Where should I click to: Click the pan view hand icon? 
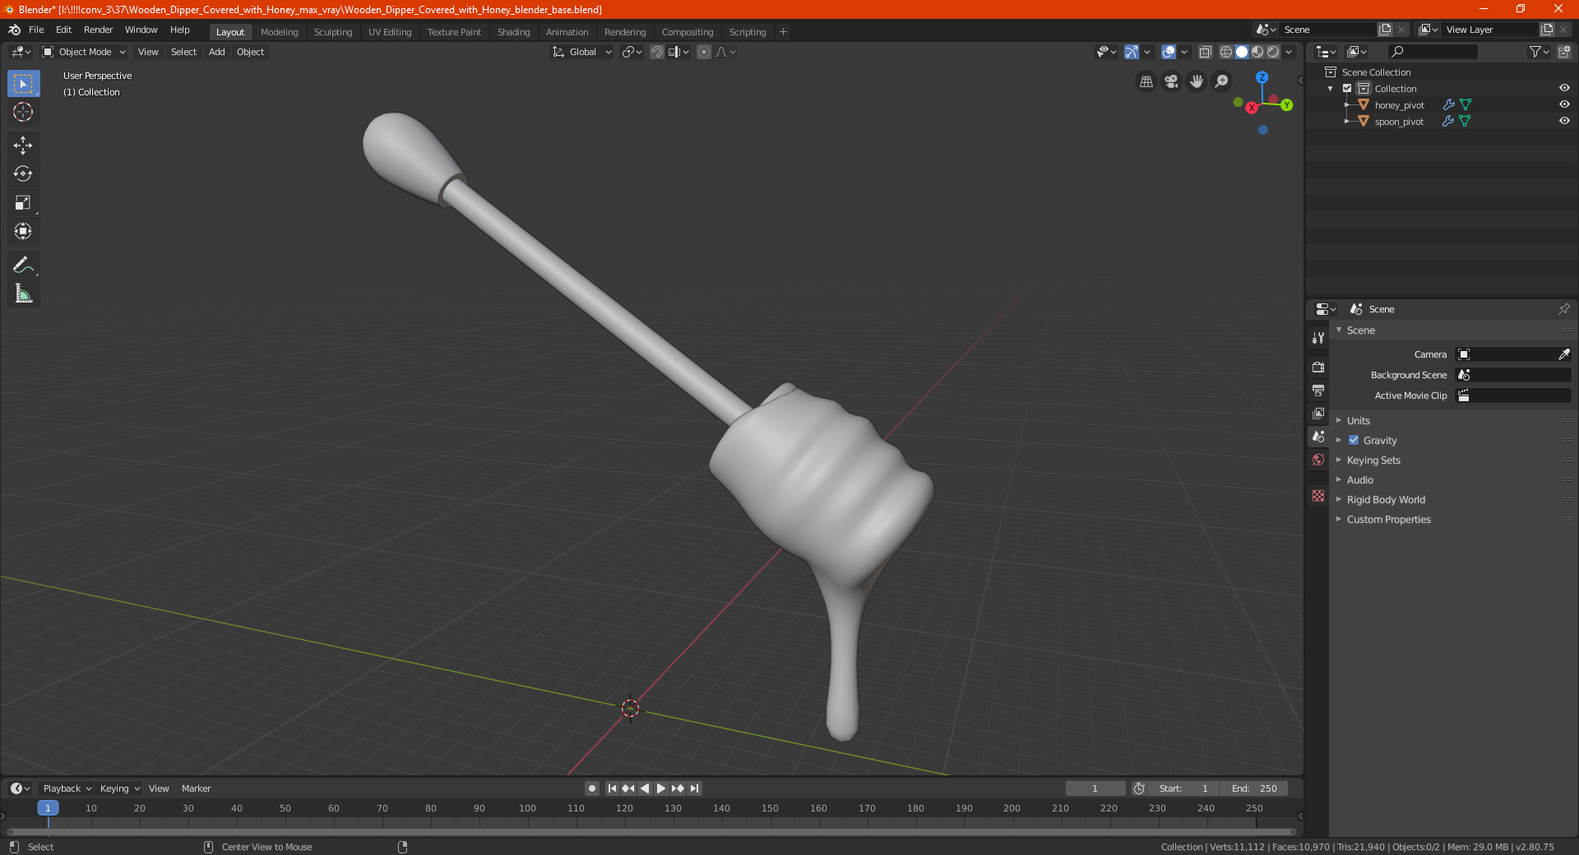[x=1197, y=81]
